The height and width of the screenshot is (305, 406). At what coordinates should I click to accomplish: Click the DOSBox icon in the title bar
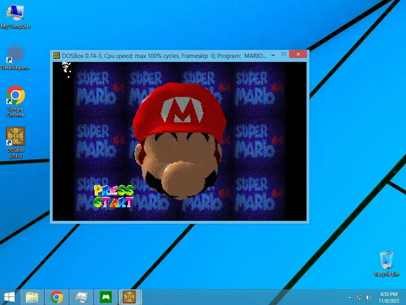point(56,56)
